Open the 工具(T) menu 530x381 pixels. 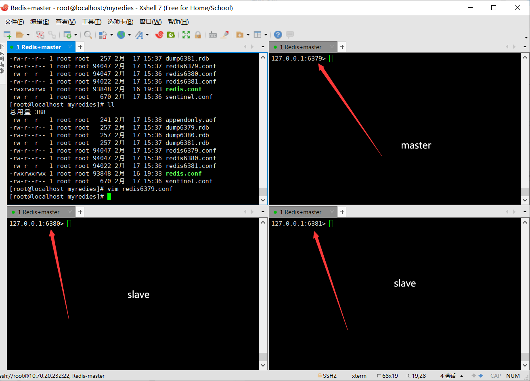point(91,21)
